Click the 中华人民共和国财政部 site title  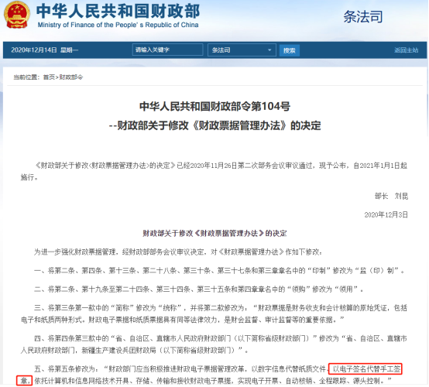(x=118, y=11)
